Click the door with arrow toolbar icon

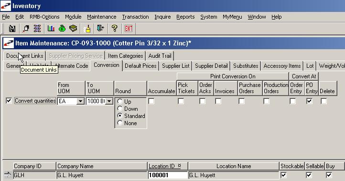click(x=100, y=29)
